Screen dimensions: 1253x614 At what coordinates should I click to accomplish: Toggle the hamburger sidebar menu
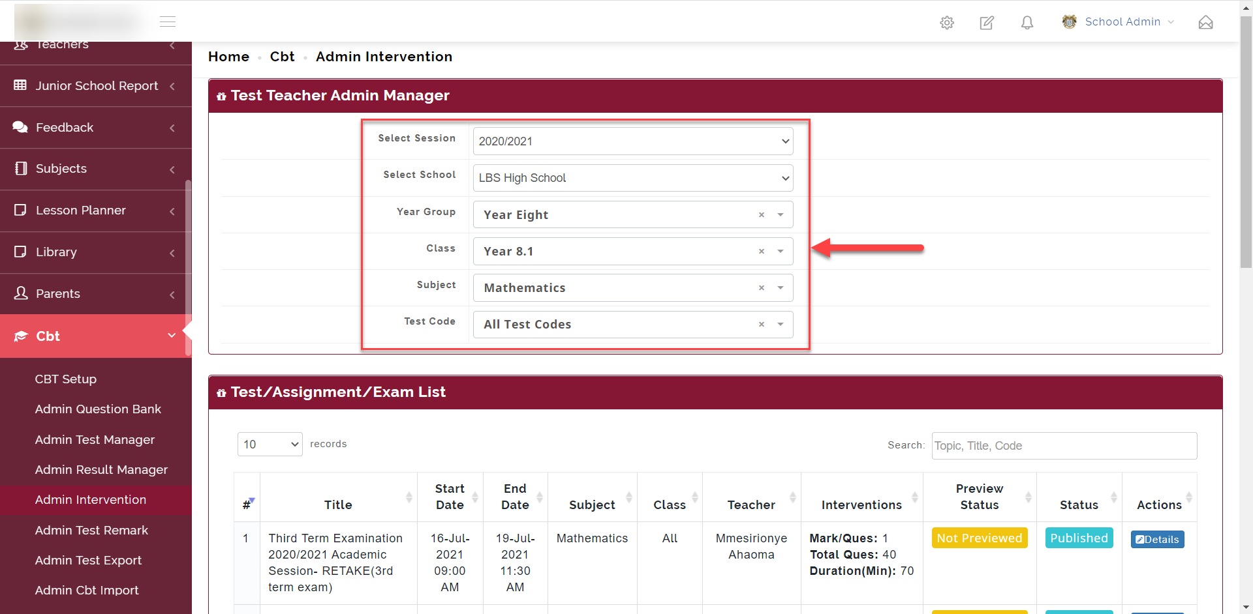(168, 22)
